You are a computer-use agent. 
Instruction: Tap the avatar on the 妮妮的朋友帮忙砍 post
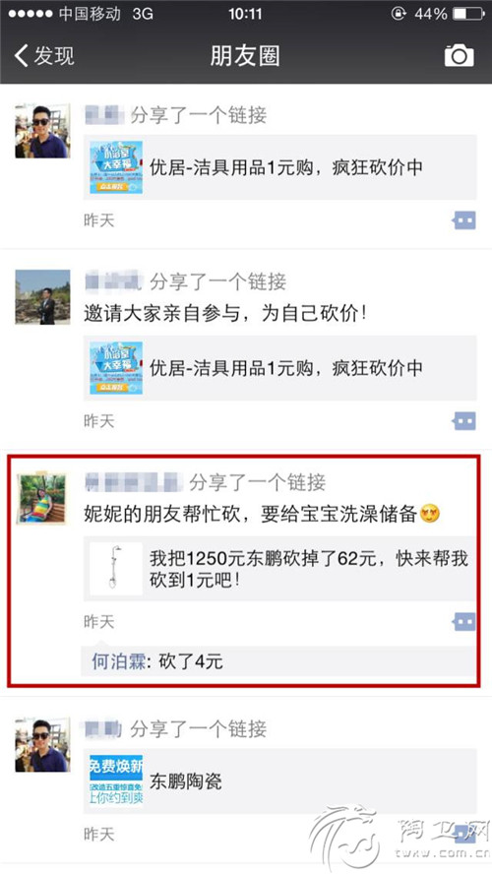(41, 498)
